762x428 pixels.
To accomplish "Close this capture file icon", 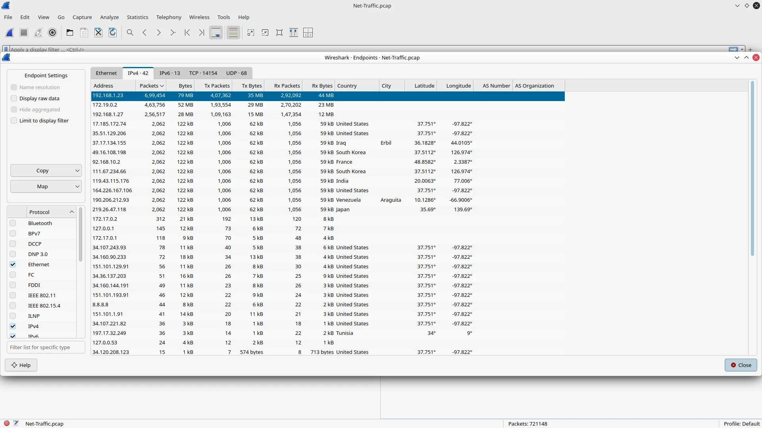I will click(x=98, y=32).
